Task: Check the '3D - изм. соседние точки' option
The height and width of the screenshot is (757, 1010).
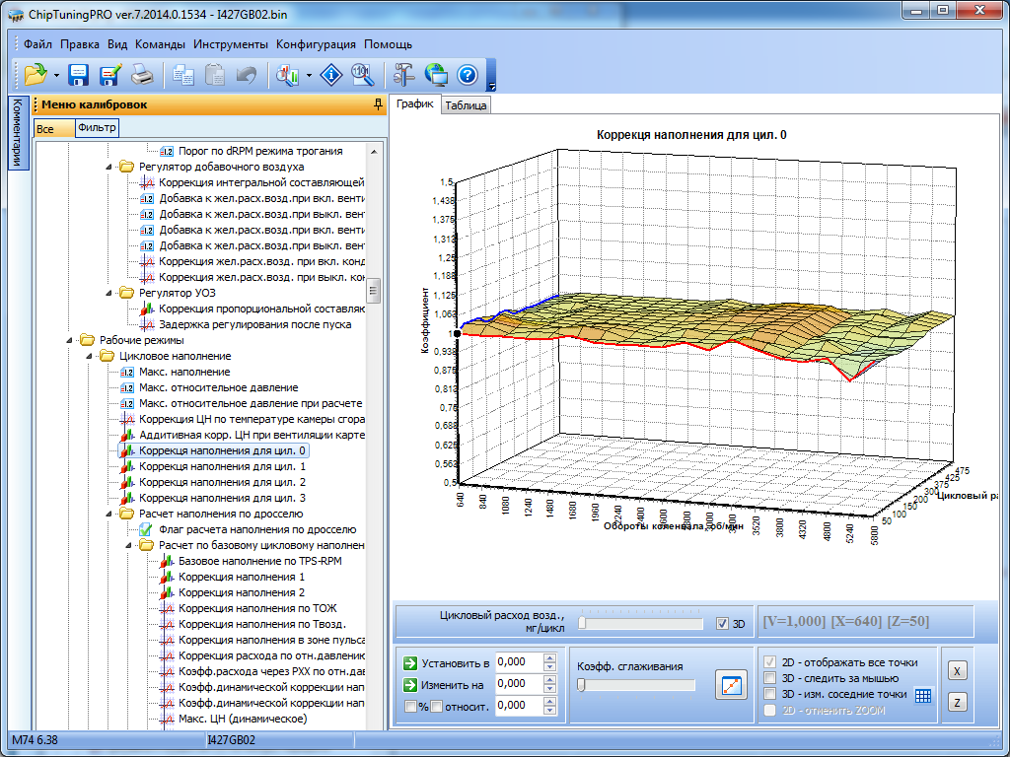Action: 771,694
